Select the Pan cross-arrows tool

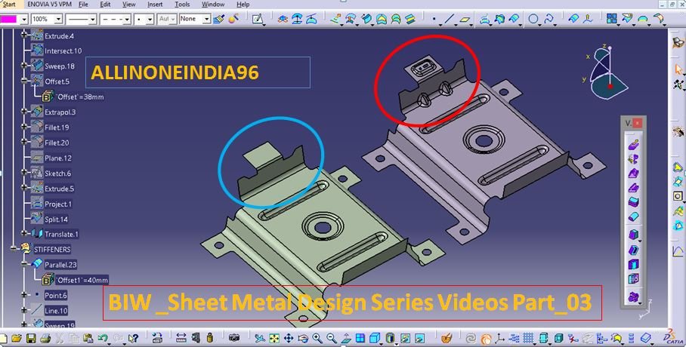[x=289, y=338]
